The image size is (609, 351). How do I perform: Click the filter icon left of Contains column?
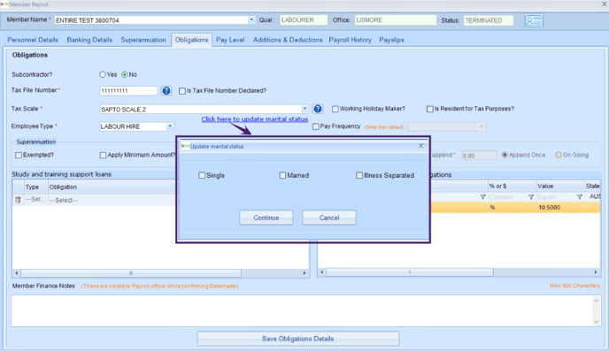pos(482,197)
